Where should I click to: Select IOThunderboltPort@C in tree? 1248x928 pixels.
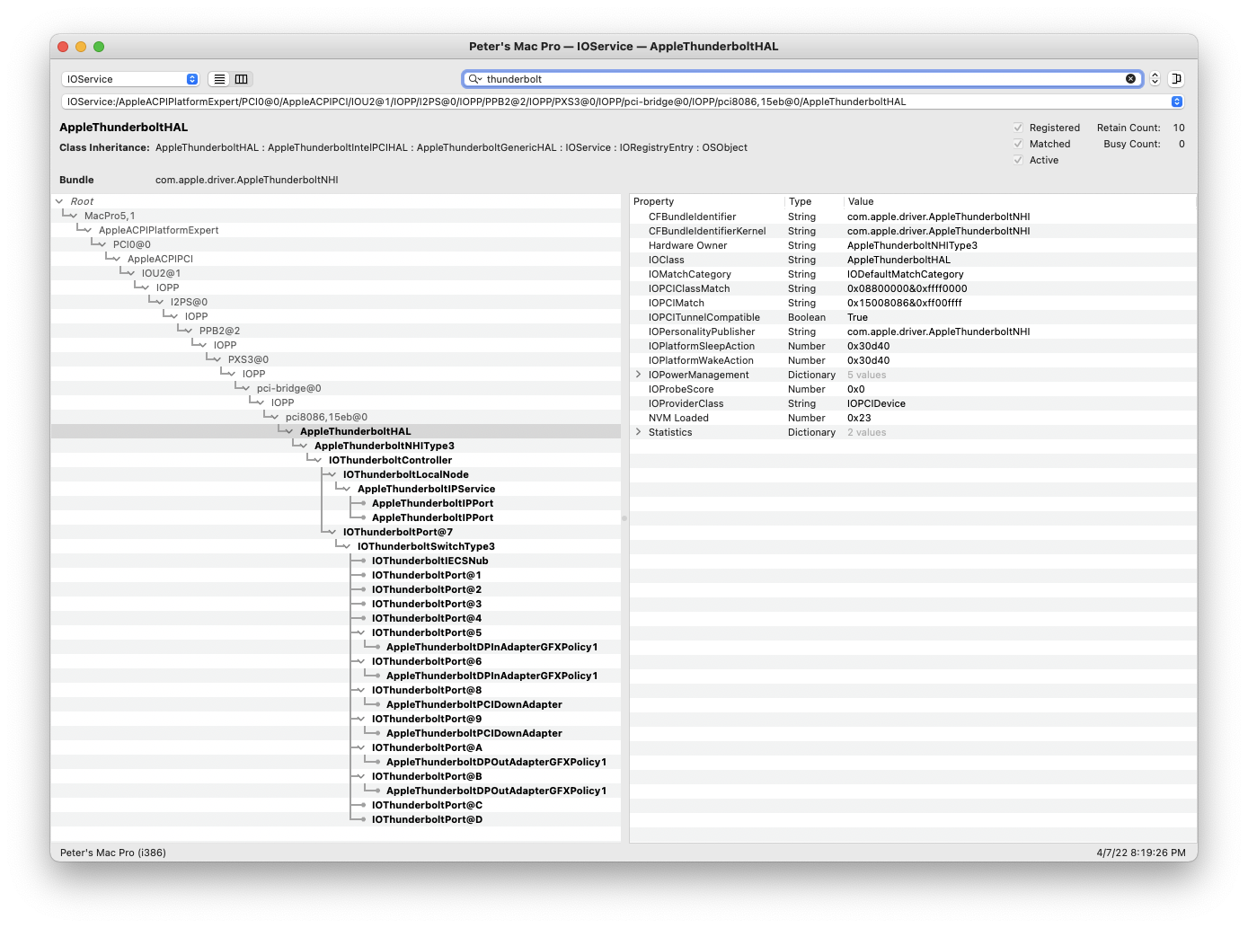[x=427, y=805]
